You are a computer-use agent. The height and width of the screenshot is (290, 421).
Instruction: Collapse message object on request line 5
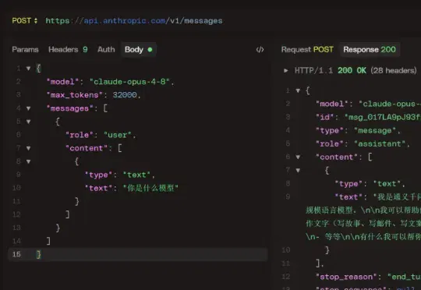click(28, 122)
